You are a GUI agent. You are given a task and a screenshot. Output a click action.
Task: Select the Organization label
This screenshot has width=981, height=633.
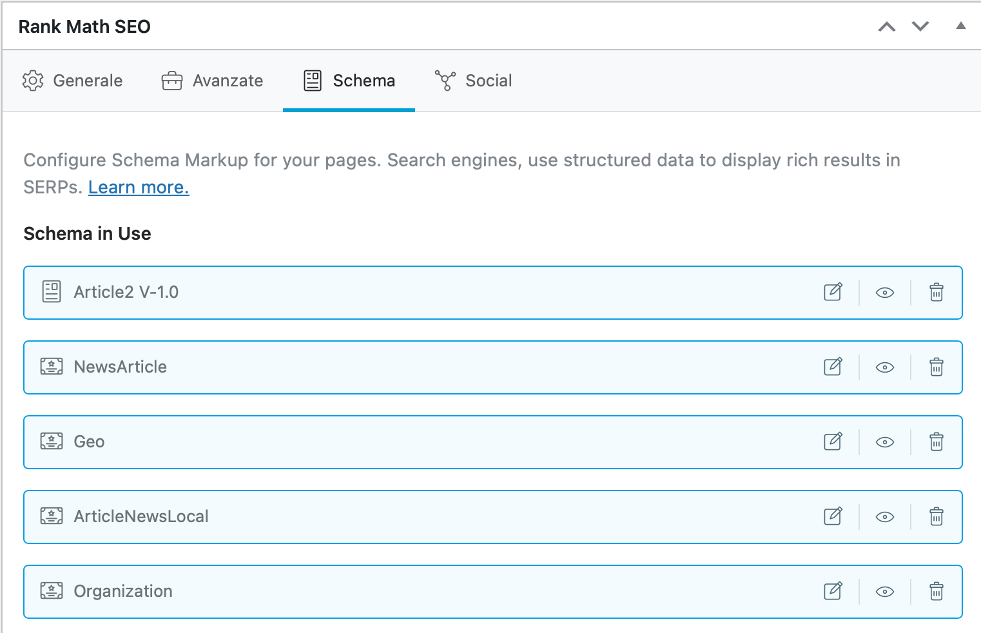pyautogui.click(x=123, y=591)
